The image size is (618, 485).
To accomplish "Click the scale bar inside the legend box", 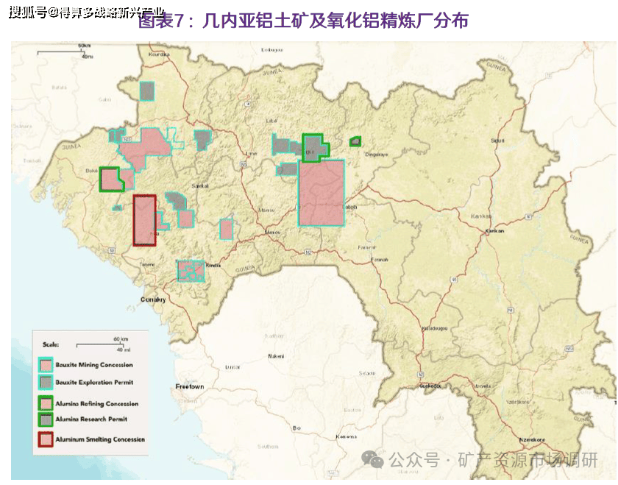I will tap(98, 344).
